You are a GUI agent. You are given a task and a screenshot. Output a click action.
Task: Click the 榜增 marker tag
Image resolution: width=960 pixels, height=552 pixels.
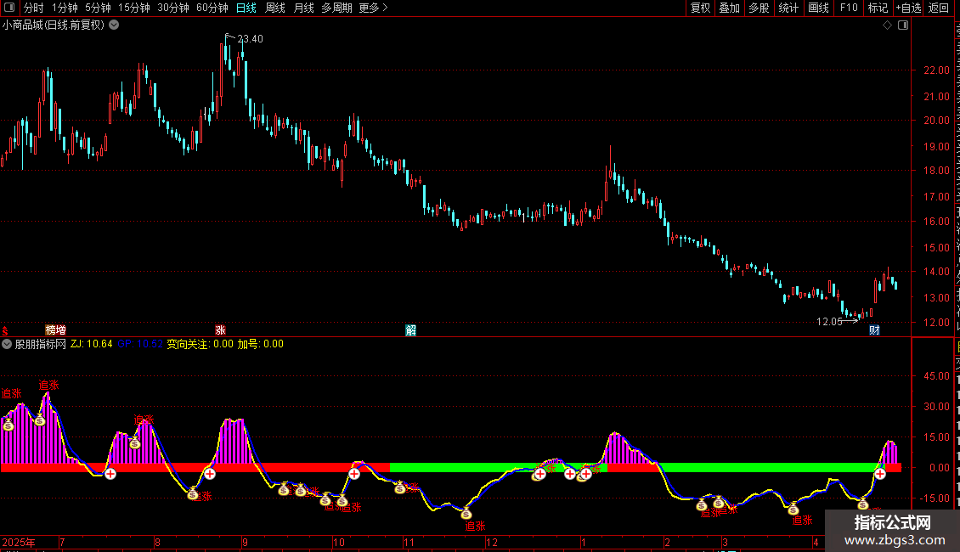coord(56,330)
